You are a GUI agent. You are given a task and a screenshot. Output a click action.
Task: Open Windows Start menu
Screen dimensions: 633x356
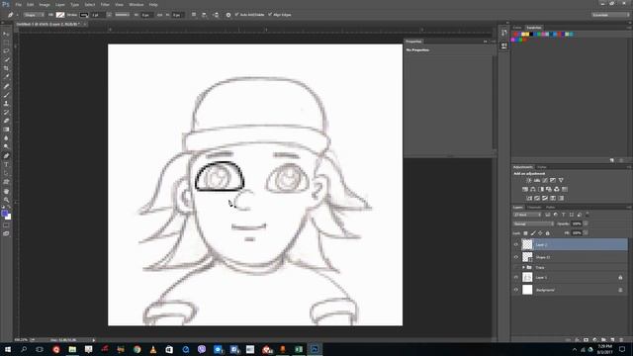[x=8, y=349]
